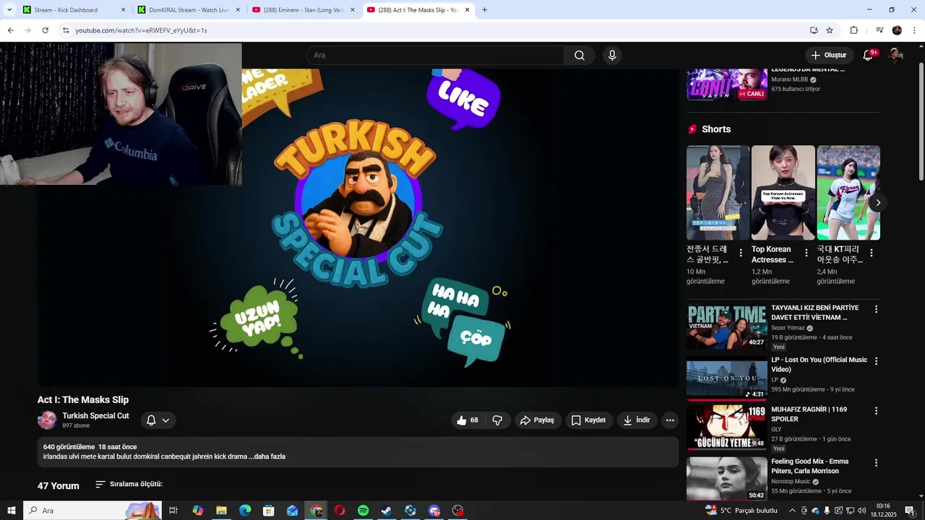Open Feeling Good Mix thumbnail
This screenshot has width=925, height=520.
click(x=726, y=479)
